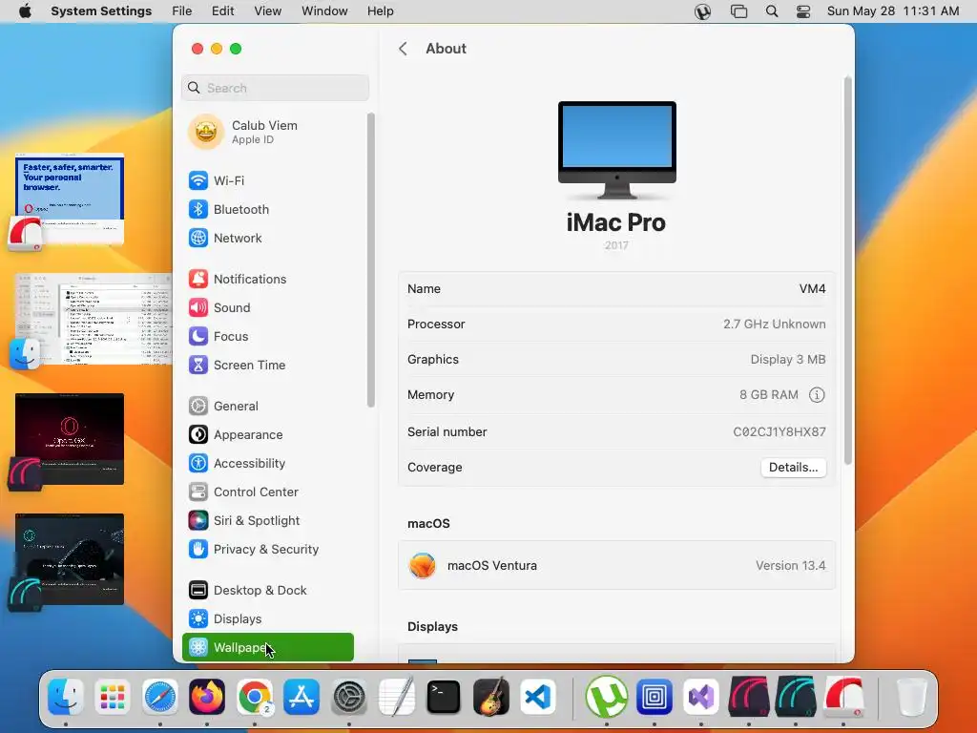The width and height of the screenshot is (977, 733).
Task: Open Control Center in the menu bar
Action: [803, 11]
